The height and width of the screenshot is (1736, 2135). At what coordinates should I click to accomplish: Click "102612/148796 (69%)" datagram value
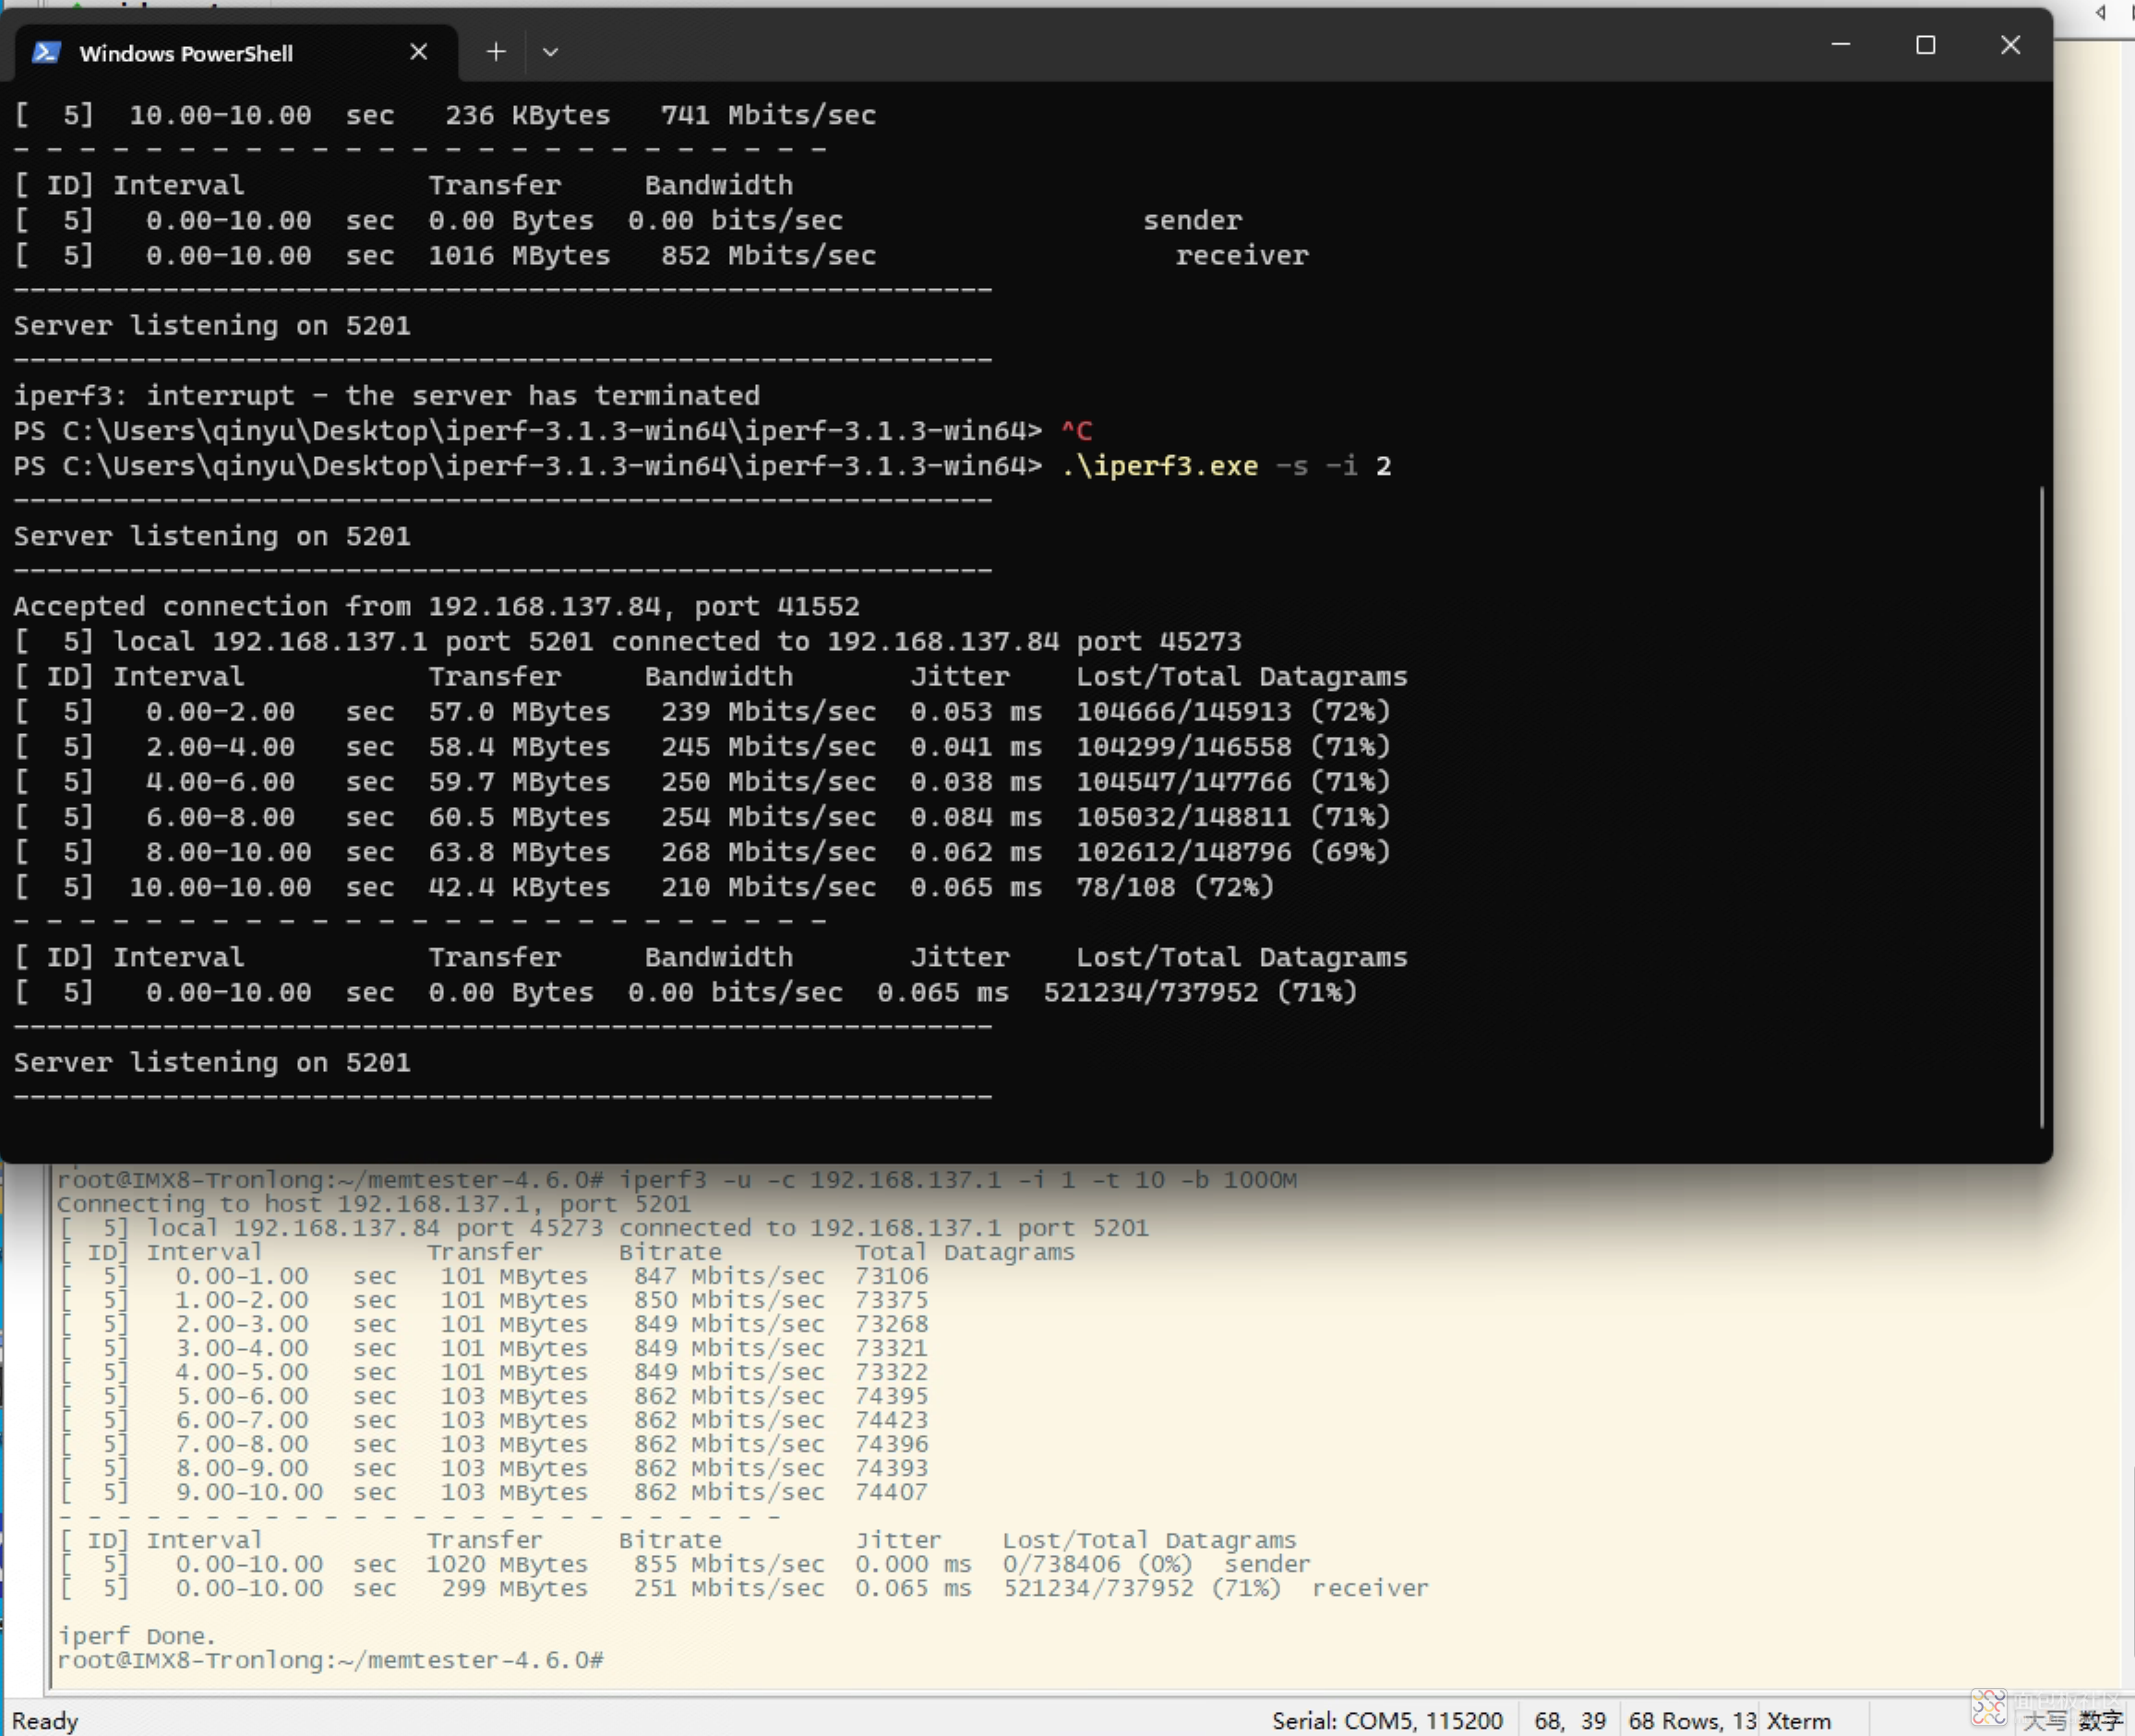click(1233, 852)
